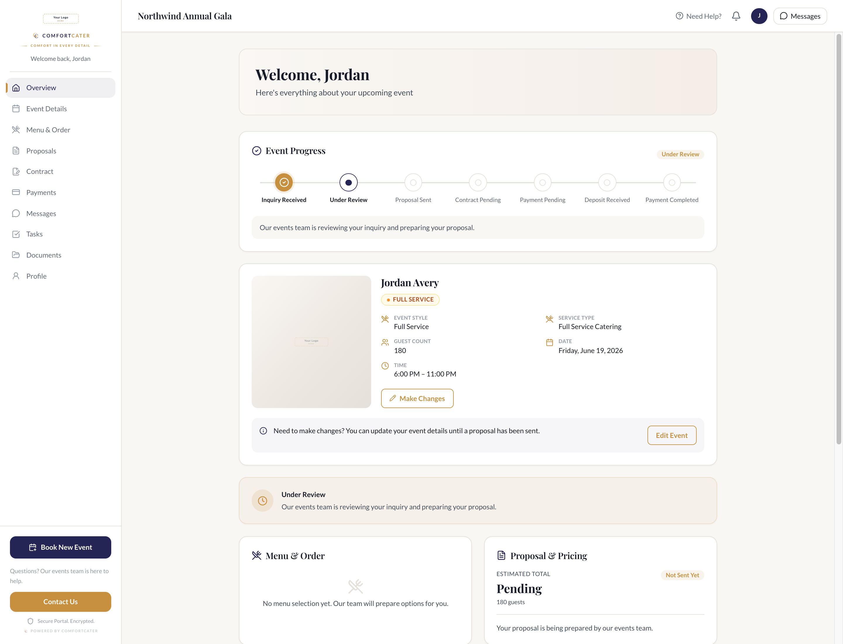Click the Friday, June 19, 2026 date

[x=590, y=350]
